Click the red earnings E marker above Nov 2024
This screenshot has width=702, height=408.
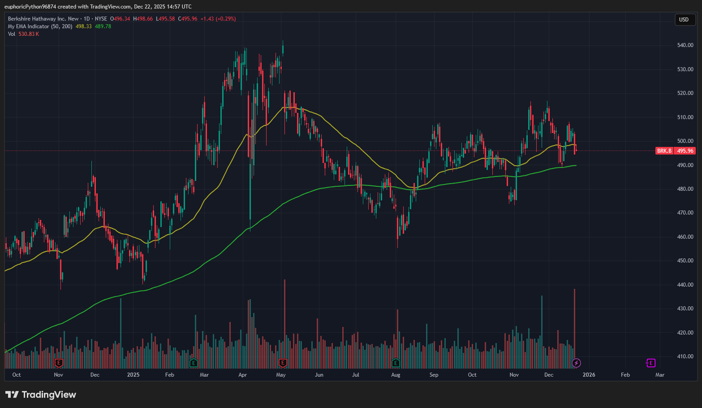click(x=59, y=363)
